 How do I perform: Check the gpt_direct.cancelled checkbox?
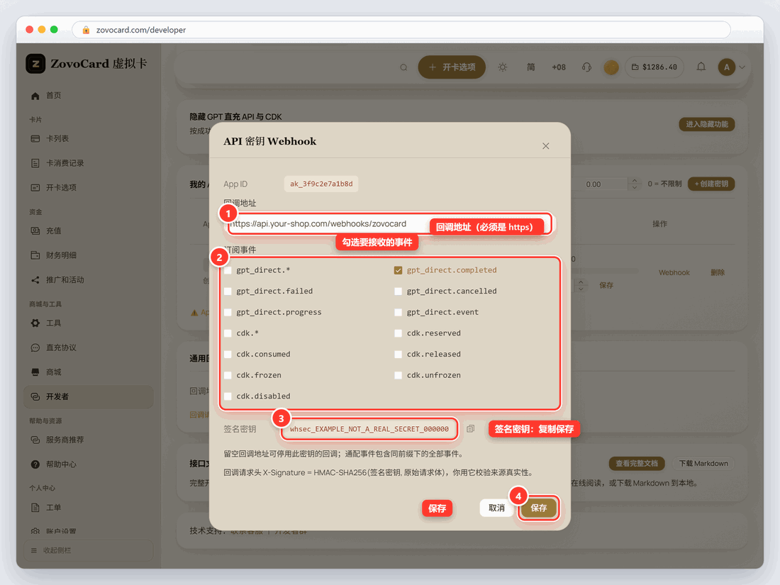coord(398,291)
